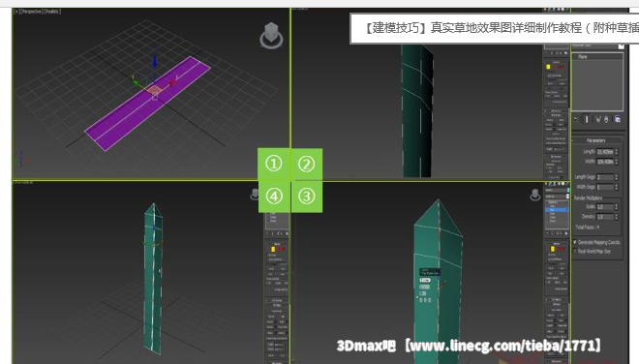
Task: Adjust the Width Segs spinner arrows
Action: pyautogui.click(x=616, y=187)
